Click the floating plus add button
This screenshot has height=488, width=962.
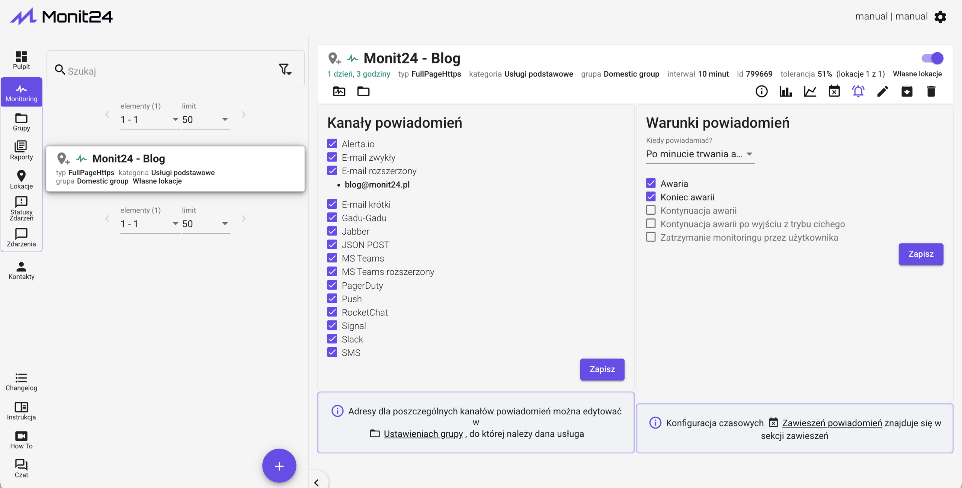point(279,466)
